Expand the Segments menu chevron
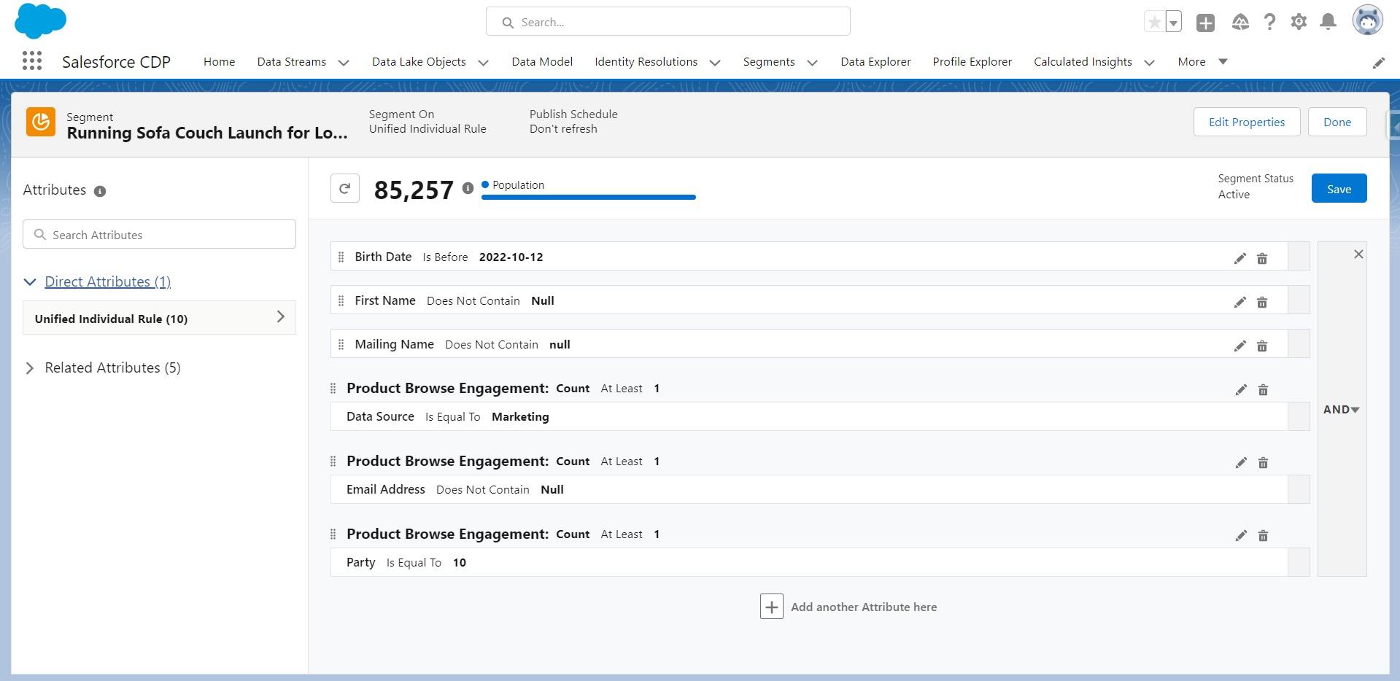This screenshot has height=681, width=1400. 812,63
